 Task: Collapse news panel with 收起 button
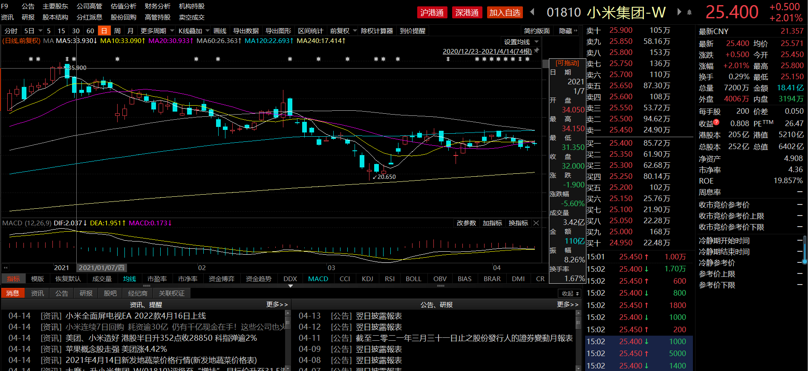tap(569, 293)
